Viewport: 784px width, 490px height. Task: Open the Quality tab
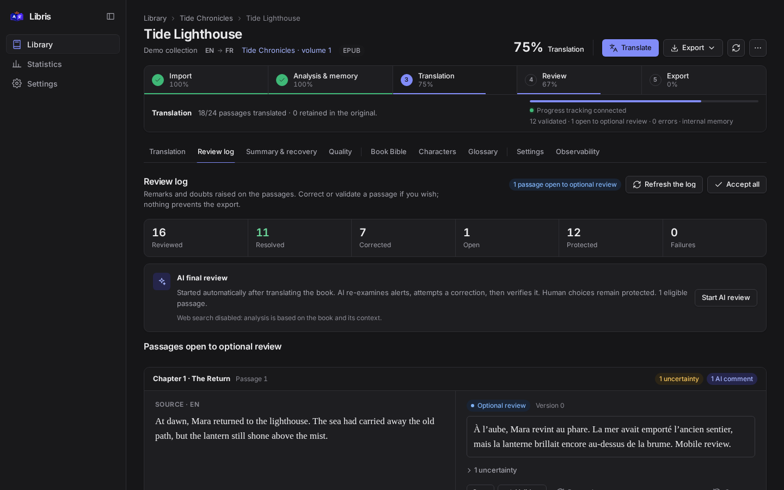(340, 152)
